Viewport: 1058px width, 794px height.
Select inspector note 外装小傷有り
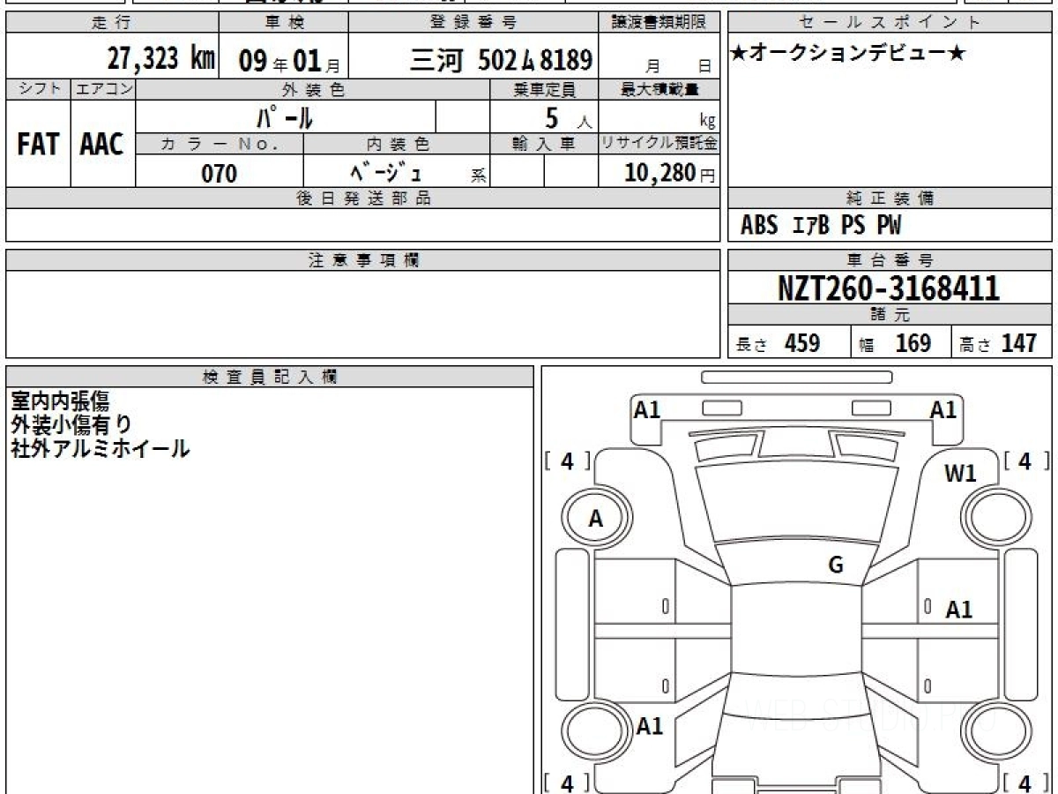(71, 424)
